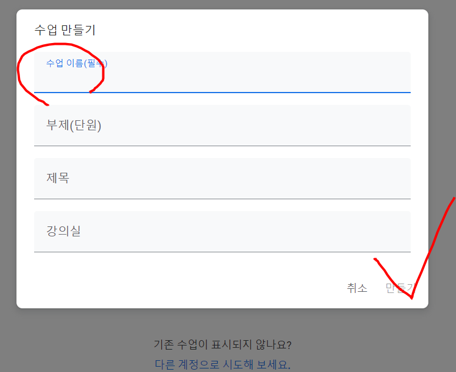Click the red checkmark annotation tip
This screenshot has height=372, width=456.
[411, 297]
